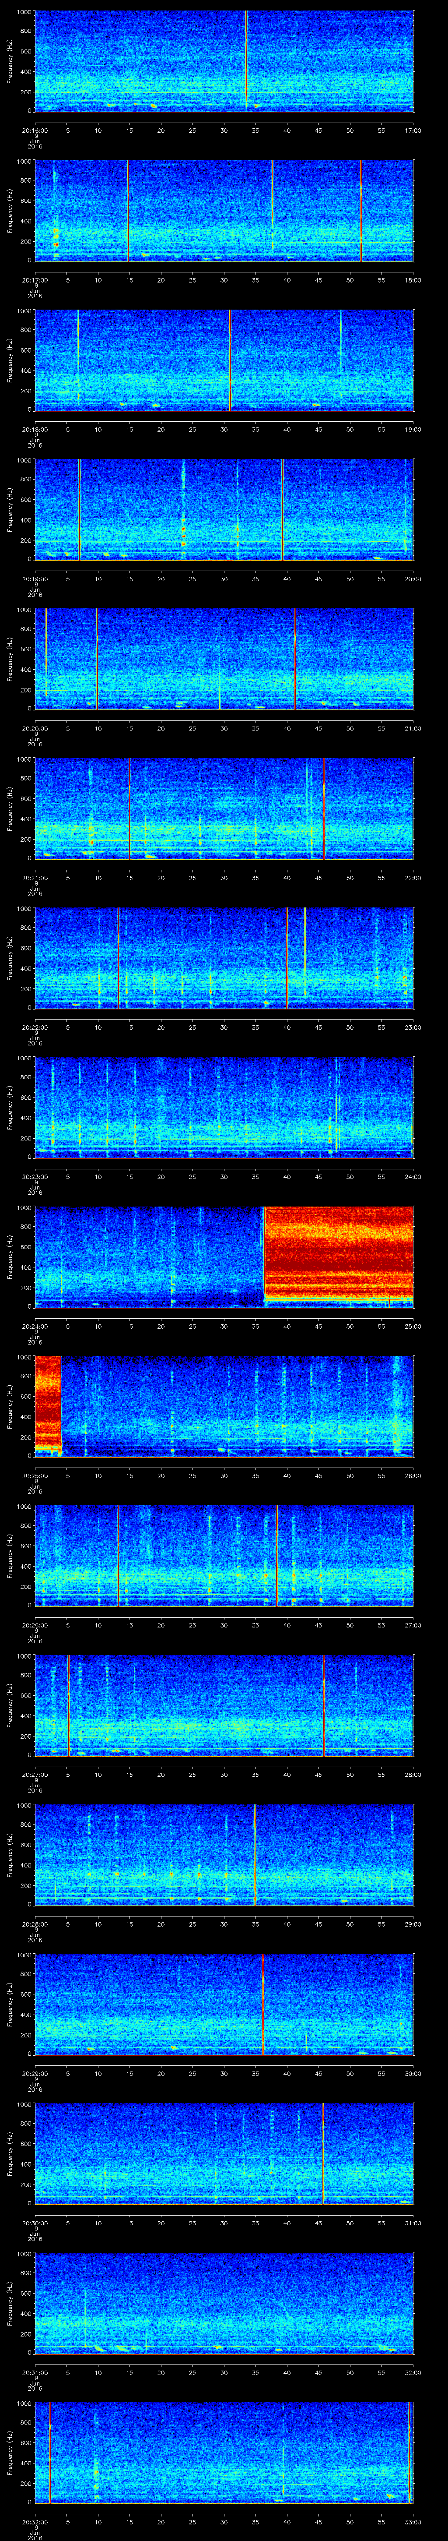Click the spectrogram panel starting at 20:23:00
Image resolution: width=448 pixels, height=2541 pixels.
click(224, 1108)
